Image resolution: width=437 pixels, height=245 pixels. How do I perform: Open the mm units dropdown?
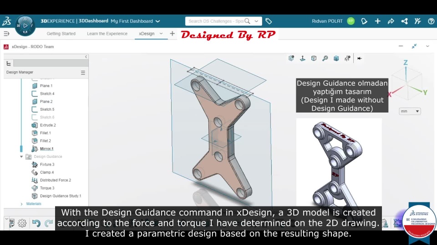[x=410, y=111]
